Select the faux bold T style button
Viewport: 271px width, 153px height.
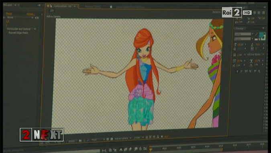(x=237, y=72)
